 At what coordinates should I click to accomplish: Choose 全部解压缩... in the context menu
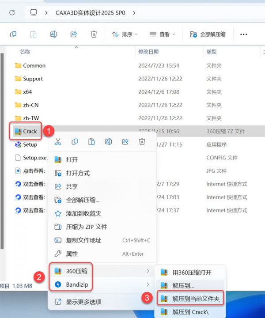coord(102,200)
